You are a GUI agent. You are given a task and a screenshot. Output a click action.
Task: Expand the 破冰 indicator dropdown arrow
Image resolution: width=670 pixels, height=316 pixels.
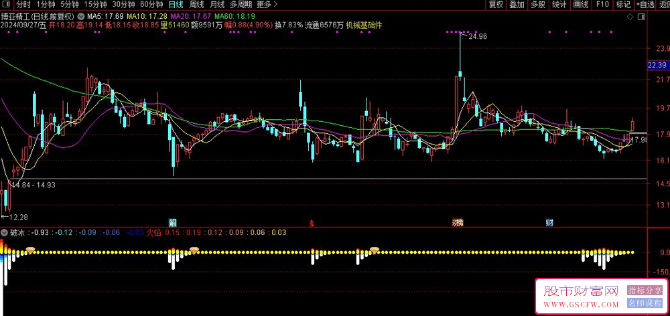(4, 233)
